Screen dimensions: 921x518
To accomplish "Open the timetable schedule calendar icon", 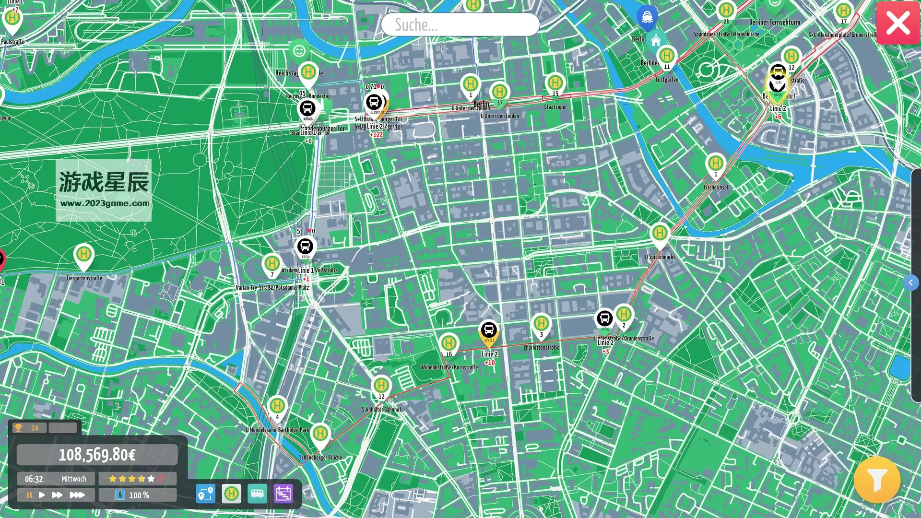I will click(x=283, y=494).
